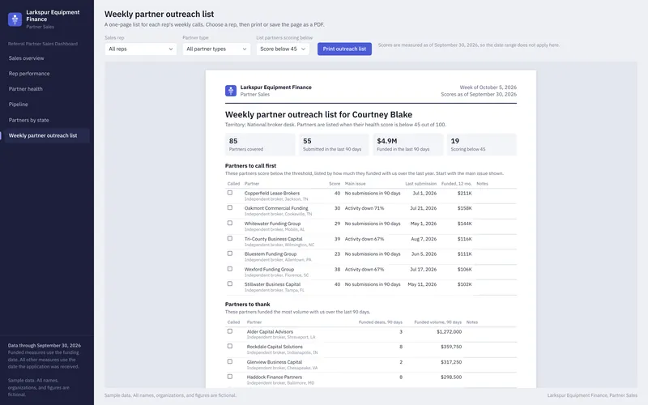Click the Main issue column header
The height and width of the screenshot is (405, 648).
(355, 184)
